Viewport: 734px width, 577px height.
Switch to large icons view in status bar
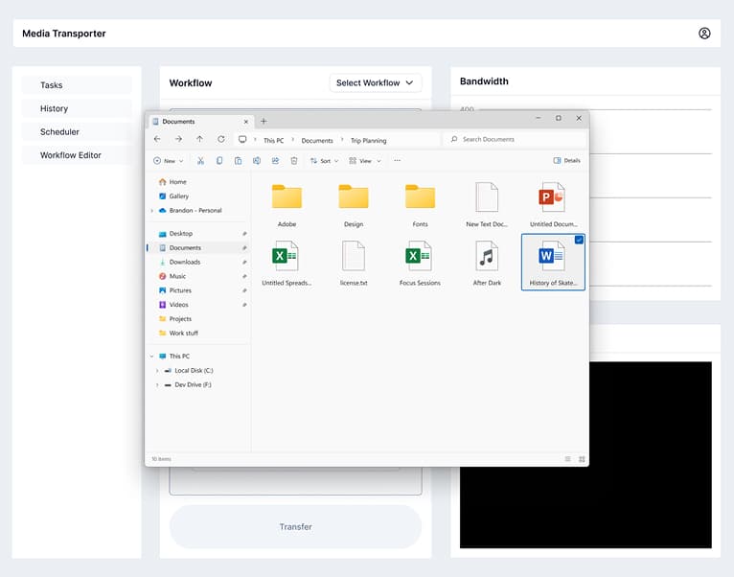582,459
